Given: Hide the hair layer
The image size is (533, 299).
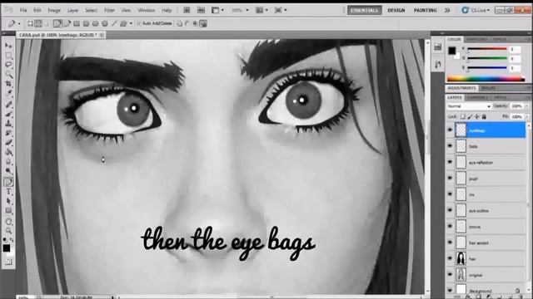Looking at the screenshot, I should tap(450, 258).
